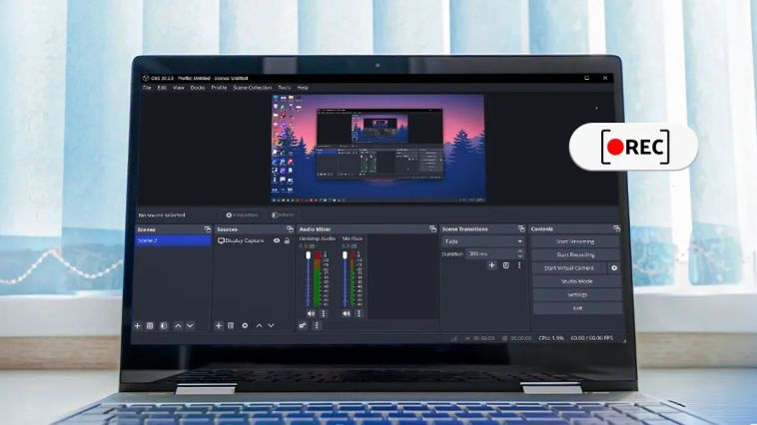The image size is (757, 425).
Task: Float the Controls dock panel
Action: [x=616, y=228]
